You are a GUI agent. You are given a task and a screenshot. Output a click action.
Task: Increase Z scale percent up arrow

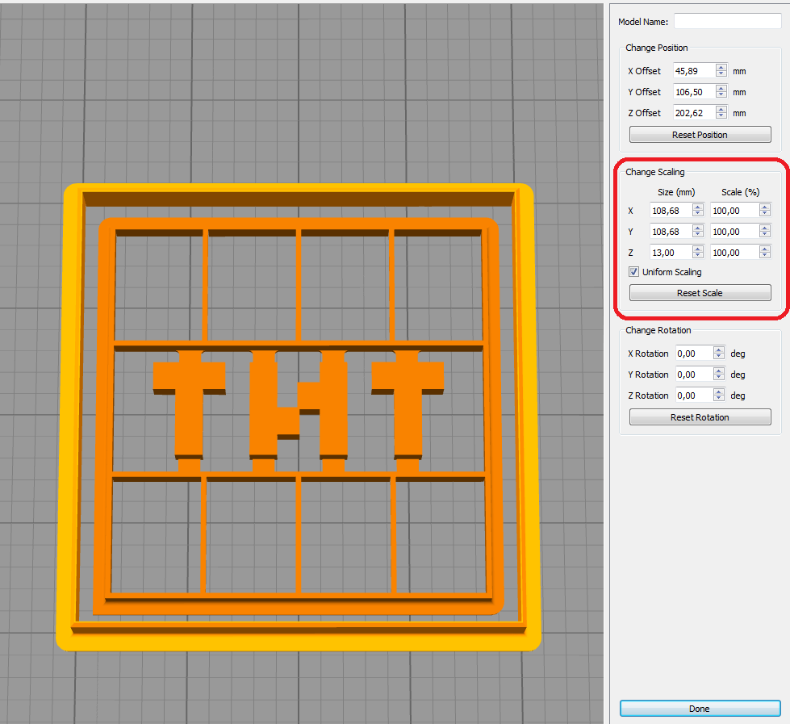tap(765, 249)
